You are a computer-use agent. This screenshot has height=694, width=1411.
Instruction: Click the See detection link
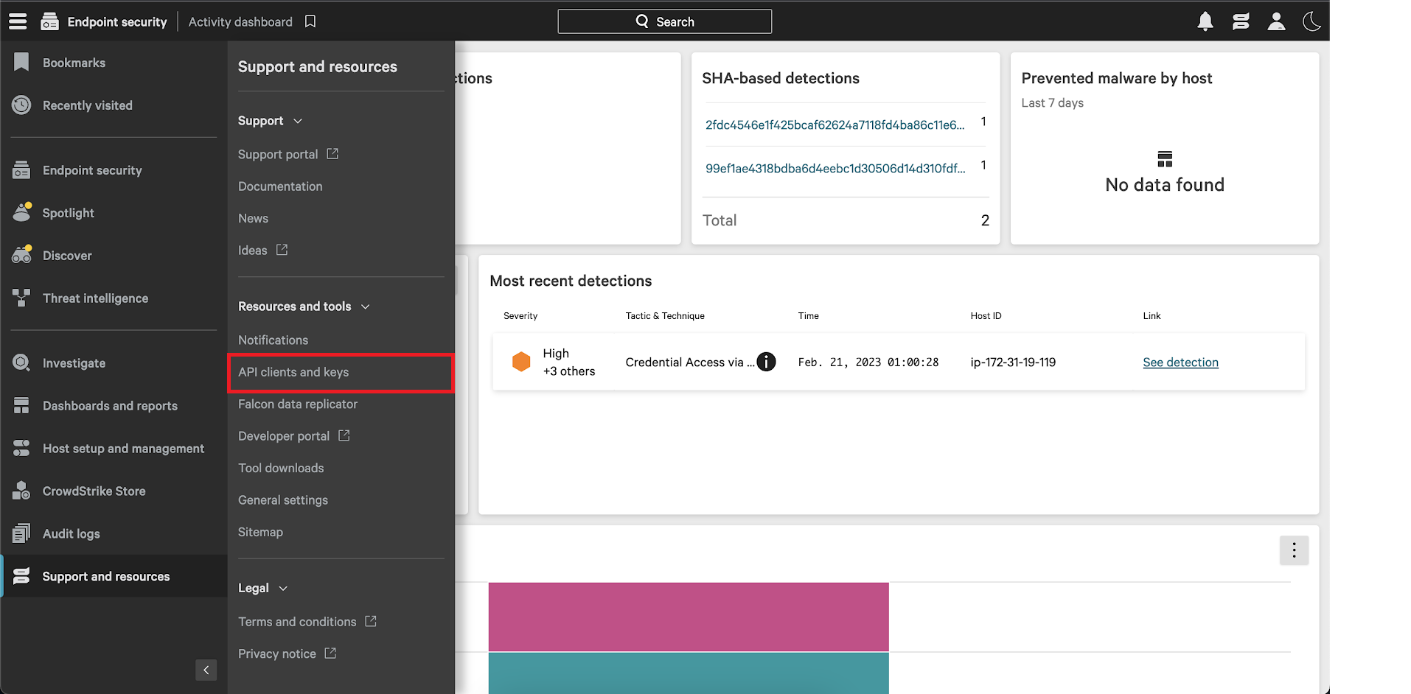coord(1180,362)
